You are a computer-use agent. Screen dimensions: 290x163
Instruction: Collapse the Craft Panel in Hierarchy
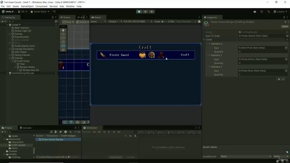(x=13, y=61)
